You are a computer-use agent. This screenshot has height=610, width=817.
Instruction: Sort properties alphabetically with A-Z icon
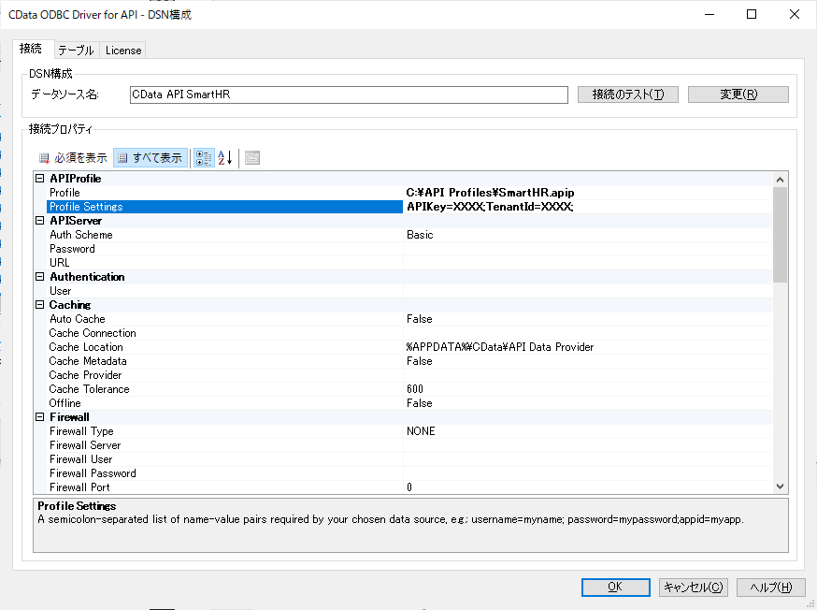pos(225,158)
